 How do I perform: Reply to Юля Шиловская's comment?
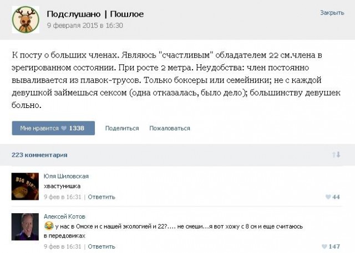(102, 197)
